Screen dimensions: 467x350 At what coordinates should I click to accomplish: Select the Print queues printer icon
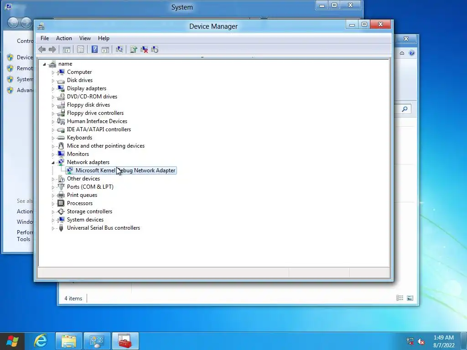click(x=61, y=195)
